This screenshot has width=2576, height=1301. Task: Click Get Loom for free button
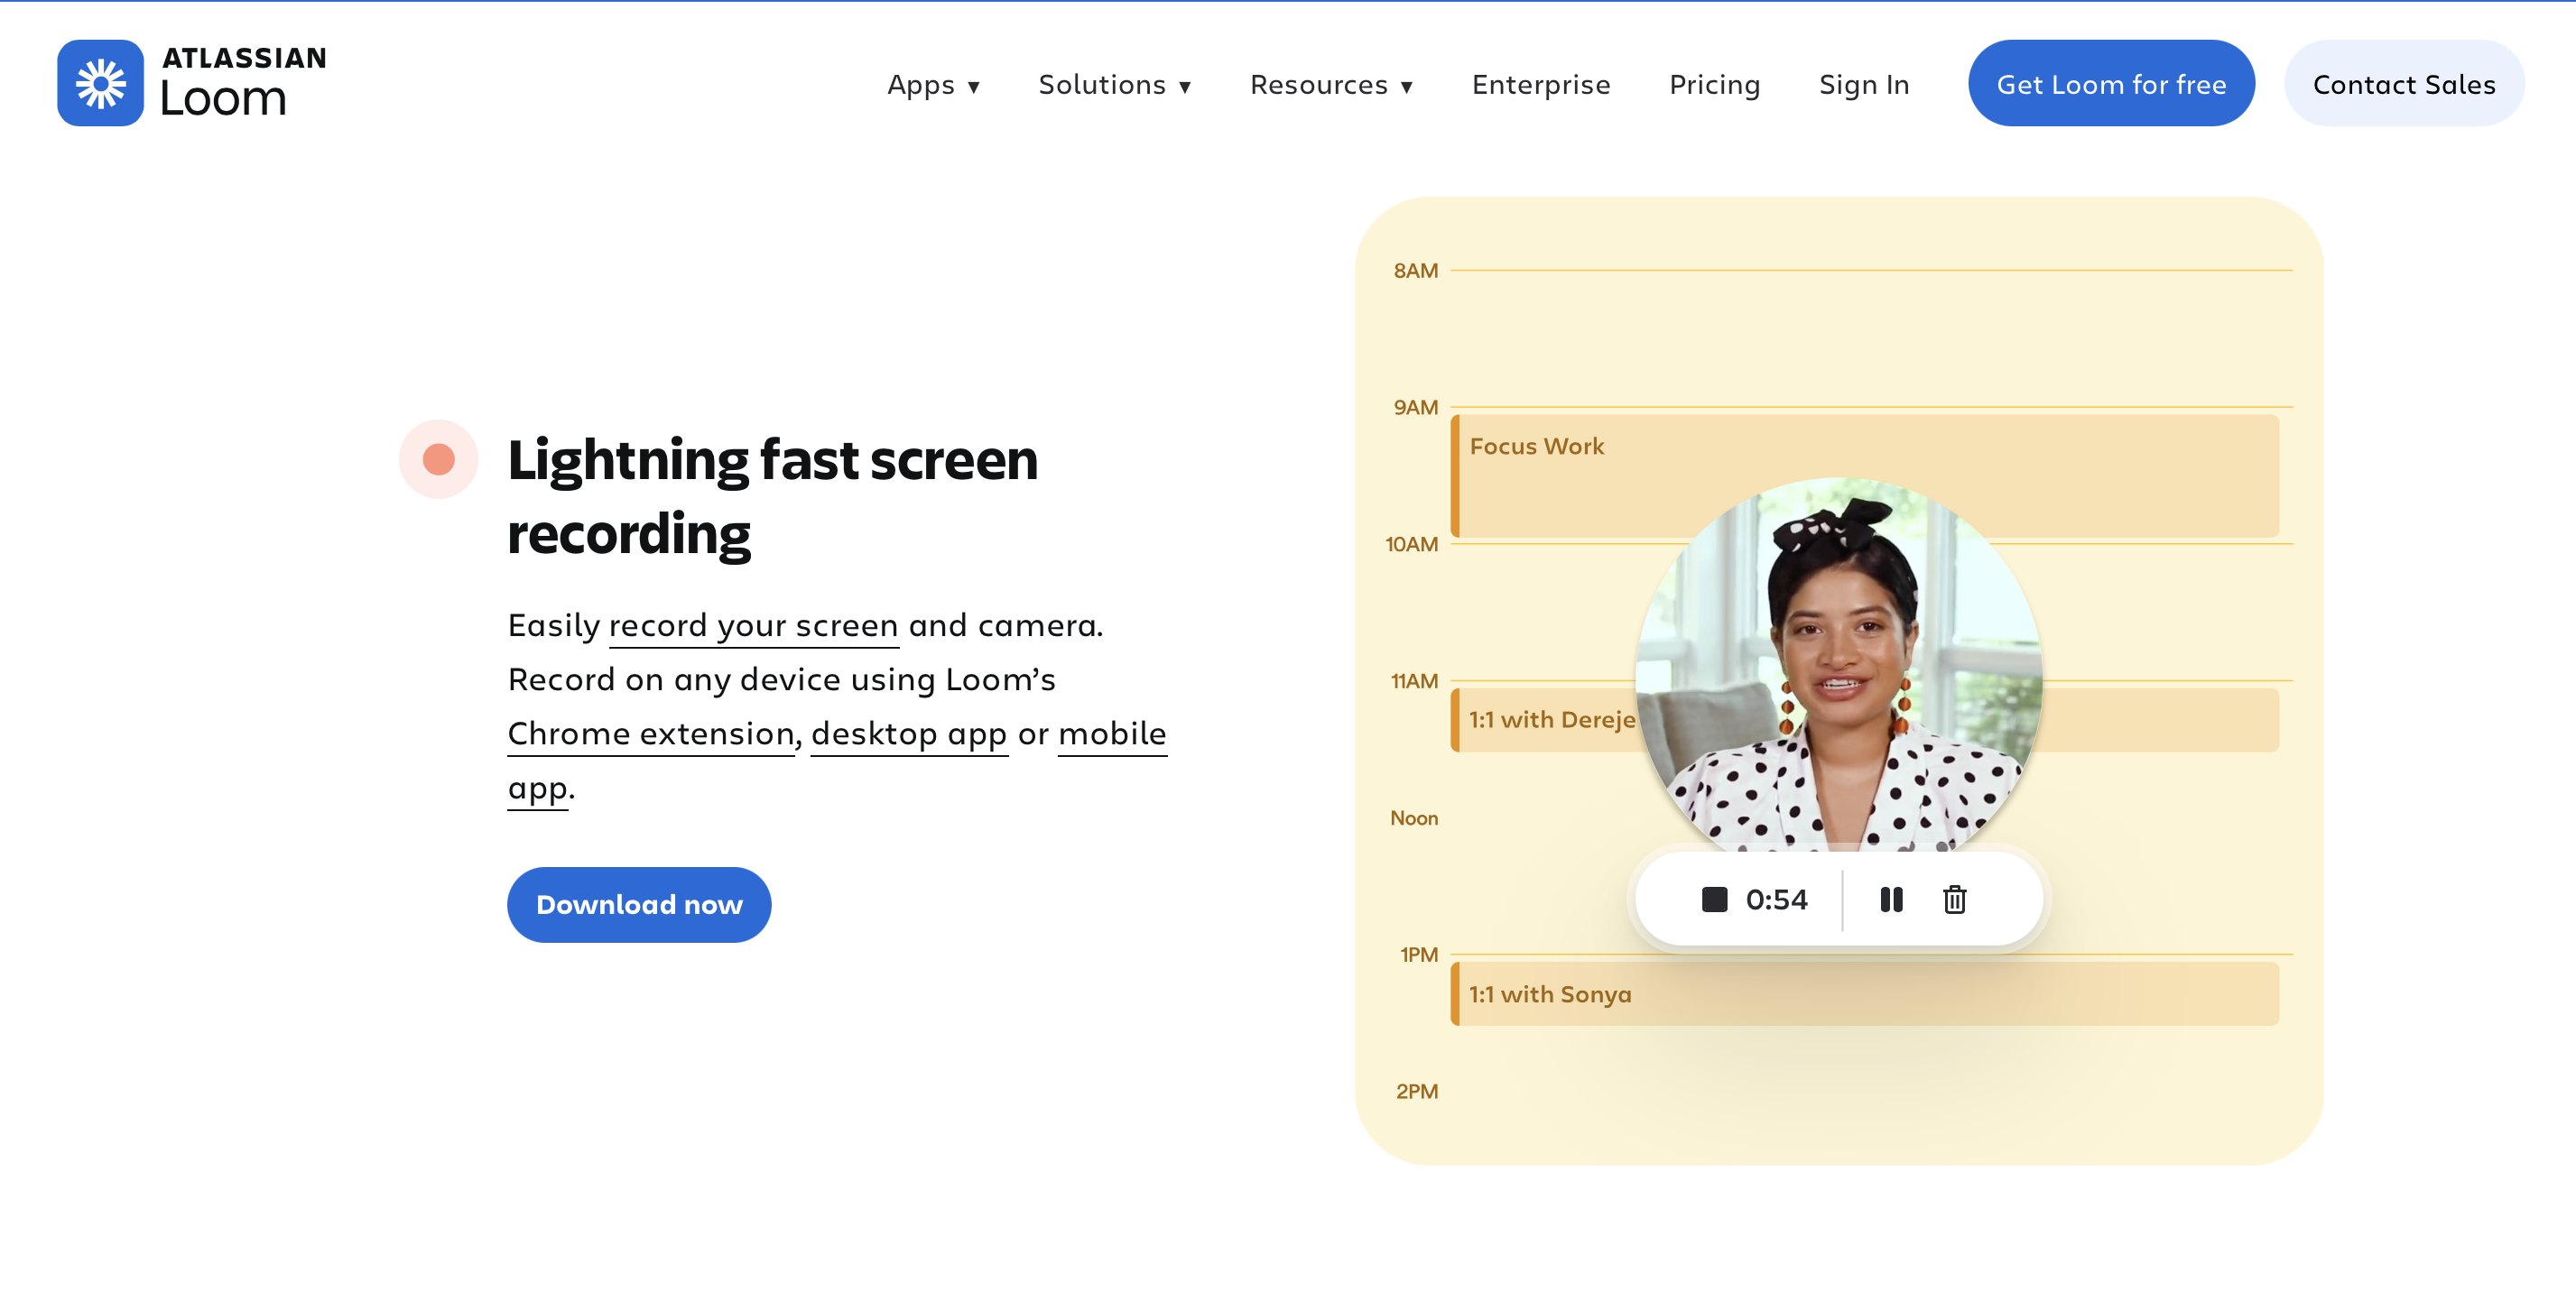tap(2110, 84)
